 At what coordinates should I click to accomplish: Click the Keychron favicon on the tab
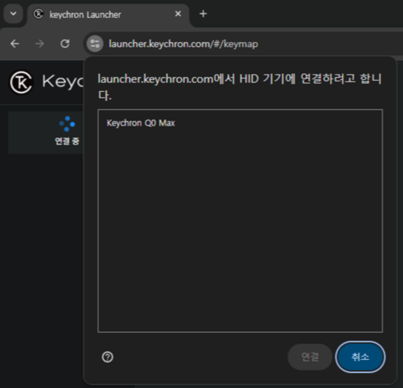click(38, 14)
